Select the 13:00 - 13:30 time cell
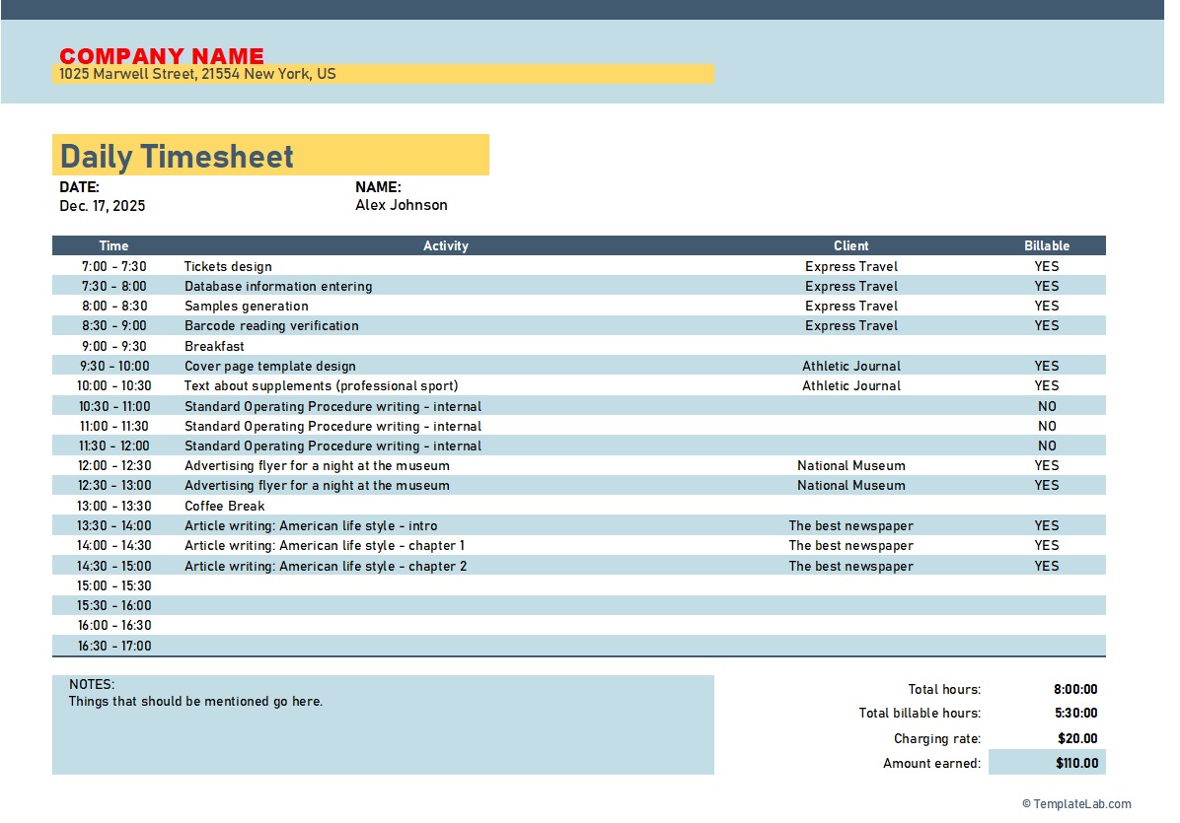The image size is (1180, 823). pos(114,507)
